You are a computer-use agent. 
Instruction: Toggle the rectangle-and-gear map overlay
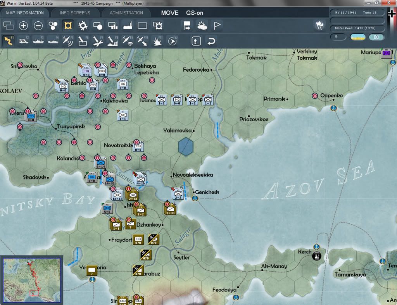pyautogui.click(x=157, y=26)
